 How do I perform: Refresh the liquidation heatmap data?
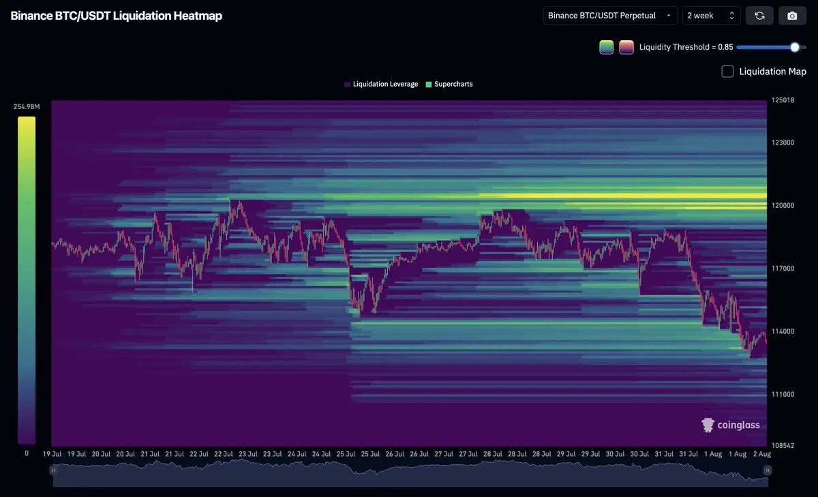pyautogui.click(x=759, y=15)
